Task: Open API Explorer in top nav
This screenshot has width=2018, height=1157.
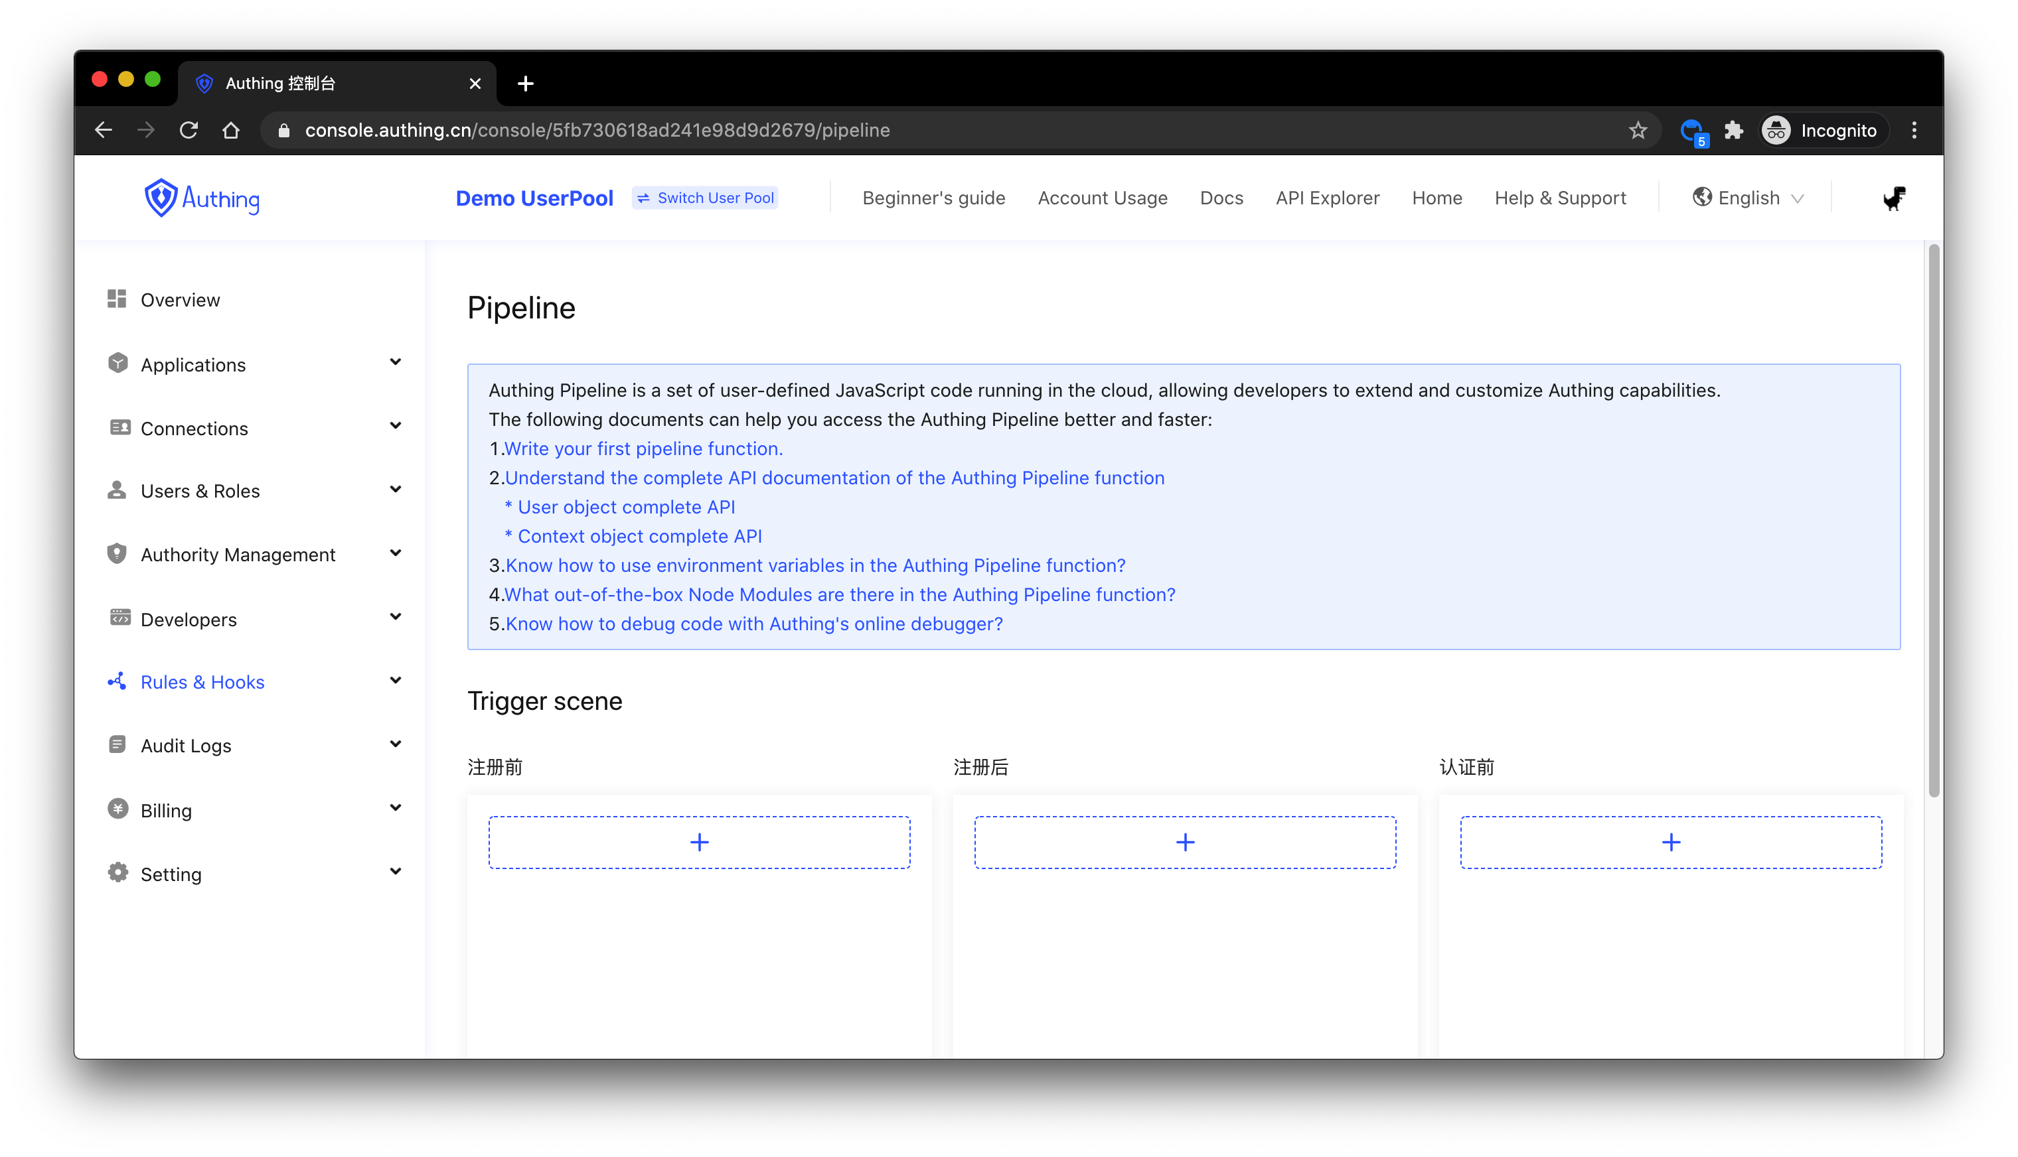Action: point(1327,198)
